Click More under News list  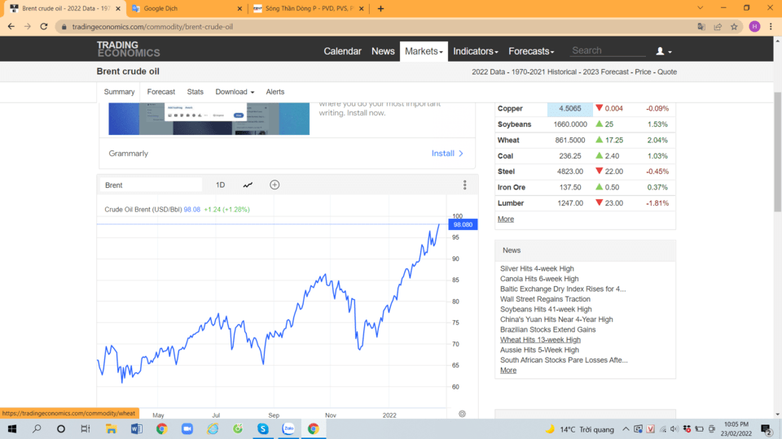coord(508,371)
